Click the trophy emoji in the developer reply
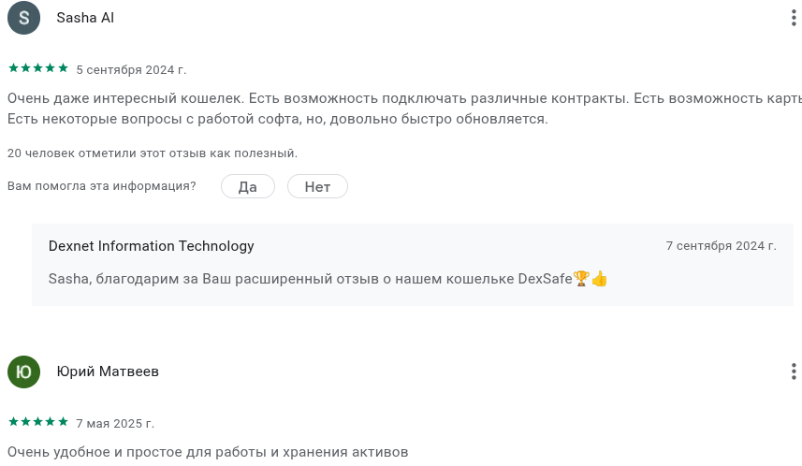Image resolution: width=802 pixels, height=466 pixels. 581,279
